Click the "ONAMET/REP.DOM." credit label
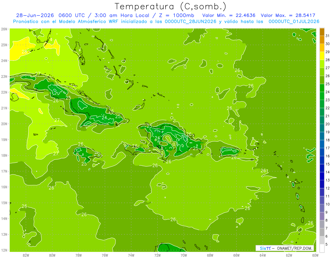Image resolution: width=335 pixels, height=259 pixels. point(295,248)
